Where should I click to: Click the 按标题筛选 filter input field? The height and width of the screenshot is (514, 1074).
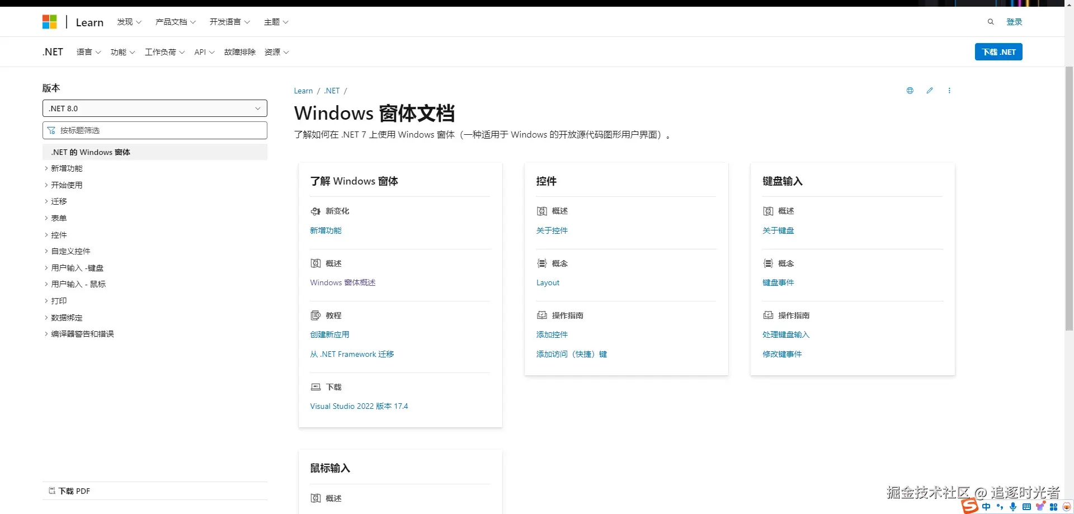155,130
